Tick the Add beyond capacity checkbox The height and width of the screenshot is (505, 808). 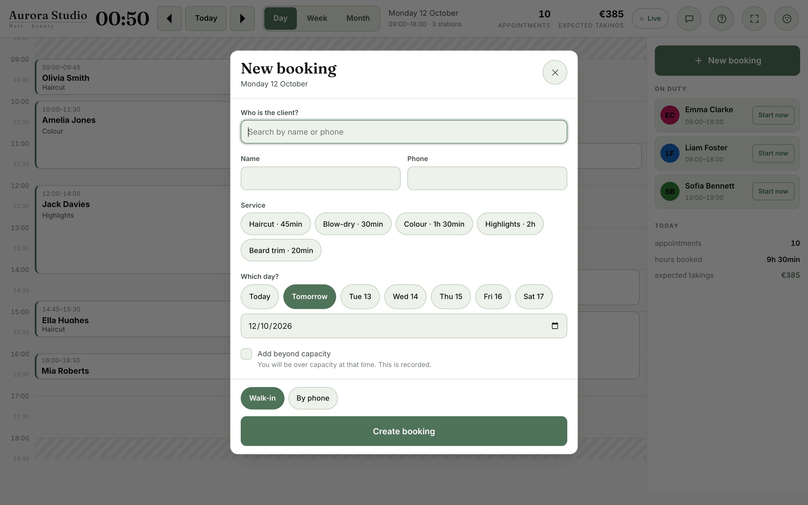(x=246, y=354)
